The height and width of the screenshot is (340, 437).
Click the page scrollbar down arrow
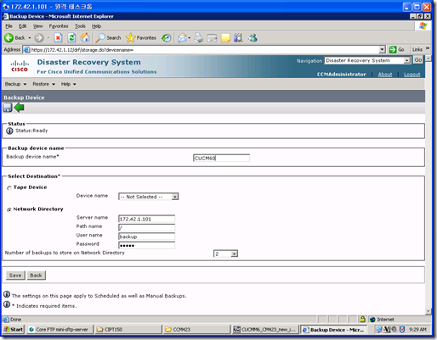tap(428, 311)
